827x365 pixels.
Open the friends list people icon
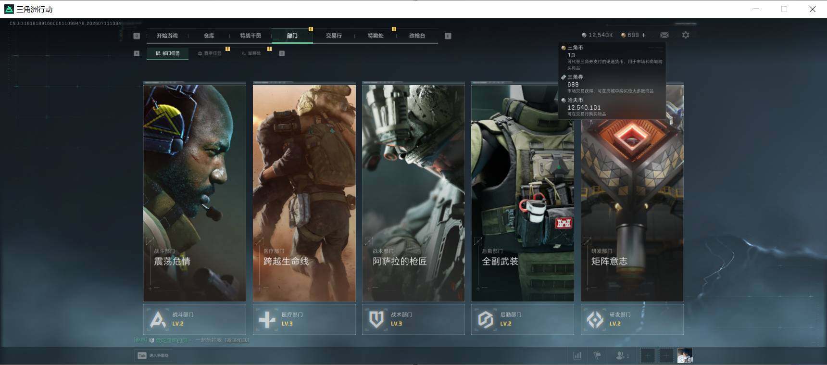pos(622,355)
